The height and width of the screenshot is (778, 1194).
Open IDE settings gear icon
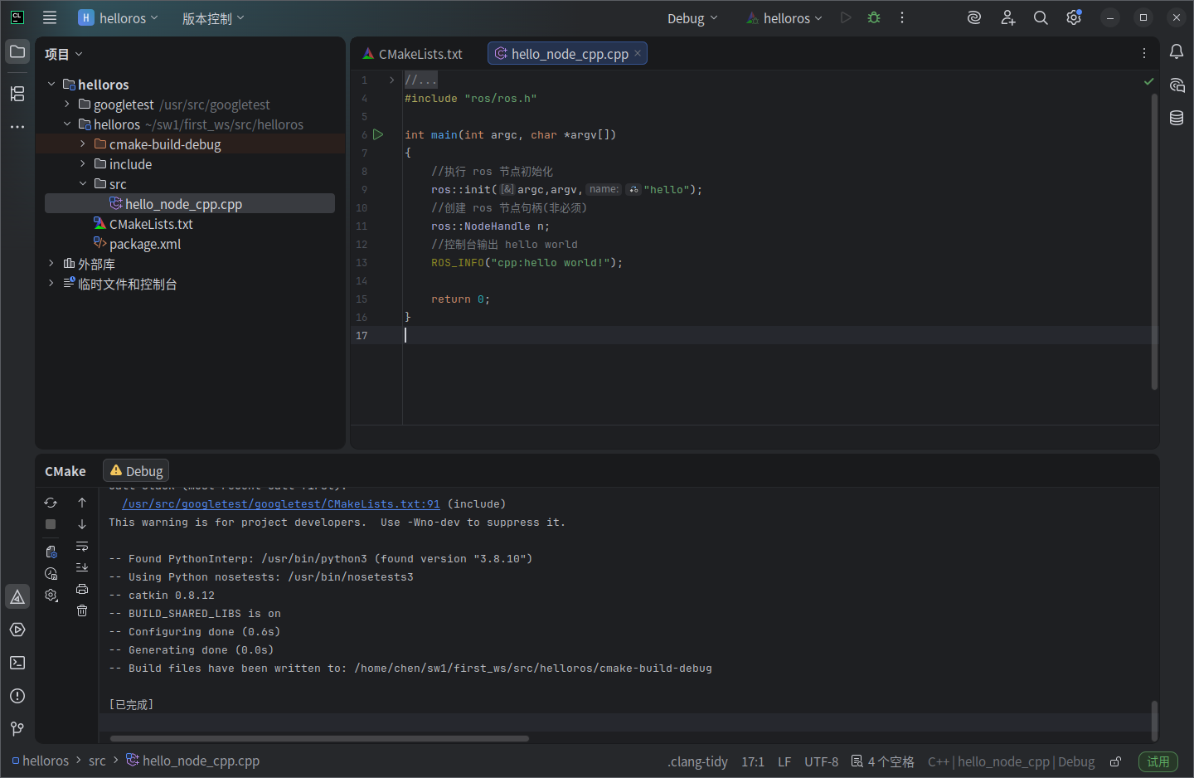pyautogui.click(x=1074, y=17)
